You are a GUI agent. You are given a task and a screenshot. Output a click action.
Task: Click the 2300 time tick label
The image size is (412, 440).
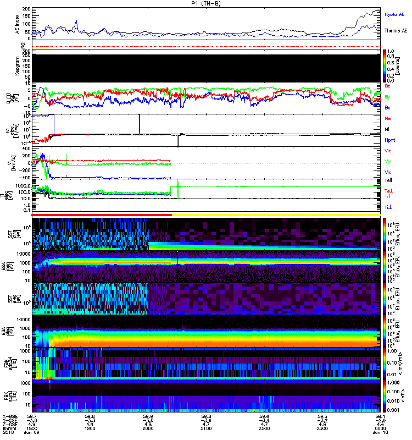(x=322, y=428)
